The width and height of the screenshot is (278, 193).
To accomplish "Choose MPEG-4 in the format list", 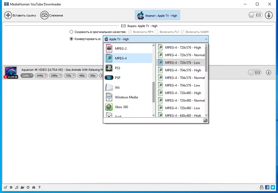I will click(128, 58).
